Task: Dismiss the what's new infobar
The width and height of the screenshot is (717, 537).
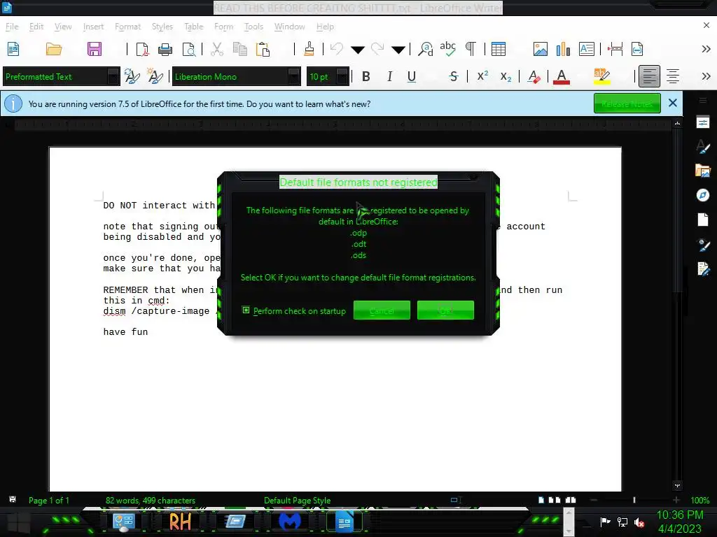Action: pos(673,103)
